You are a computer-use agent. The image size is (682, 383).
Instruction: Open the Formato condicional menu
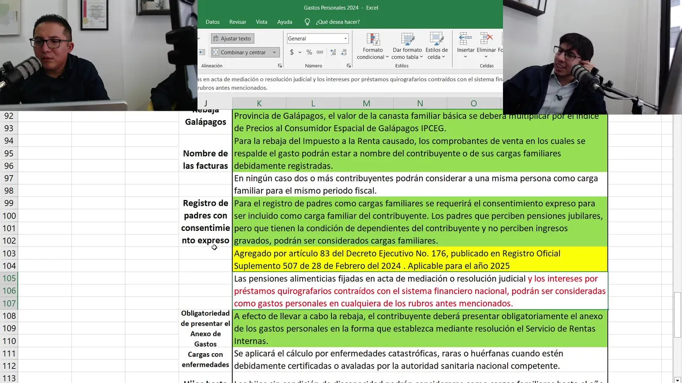tap(373, 46)
